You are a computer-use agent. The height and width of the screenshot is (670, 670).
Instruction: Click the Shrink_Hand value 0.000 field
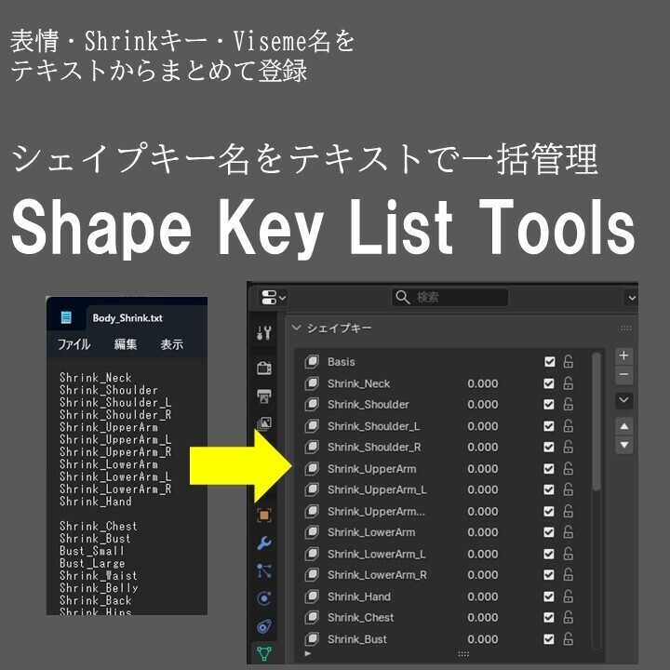pyautogui.click(x=483, y=596)
